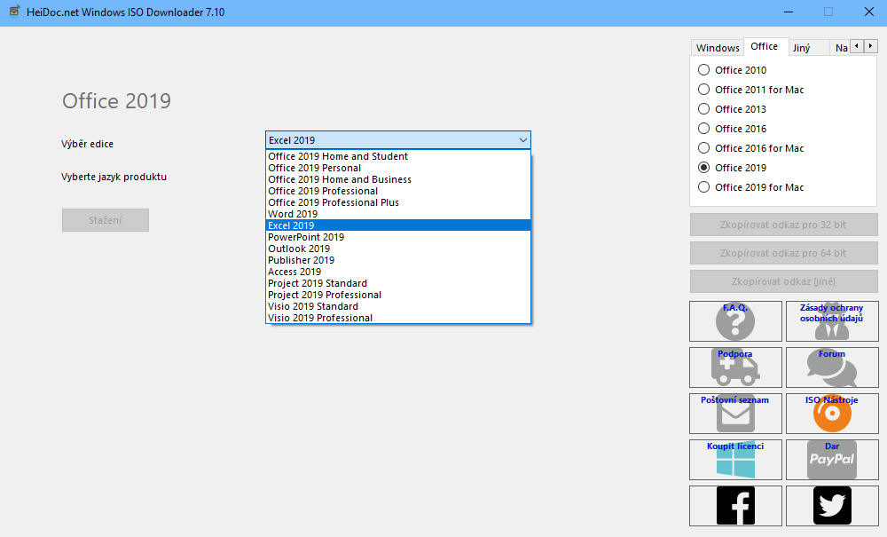Open the Poštovní seznam envelope tile
Image resolution: width=887 pixels, height=537 pixels.
[735, 414]
